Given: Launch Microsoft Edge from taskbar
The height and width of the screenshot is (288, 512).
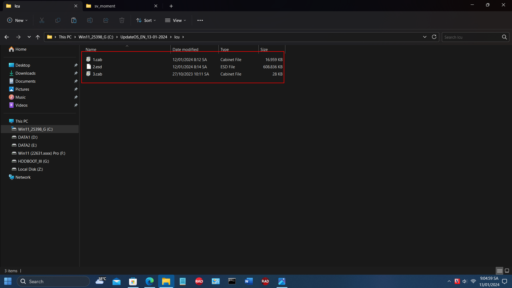Looking at the screenshot, I should (150, 281).
